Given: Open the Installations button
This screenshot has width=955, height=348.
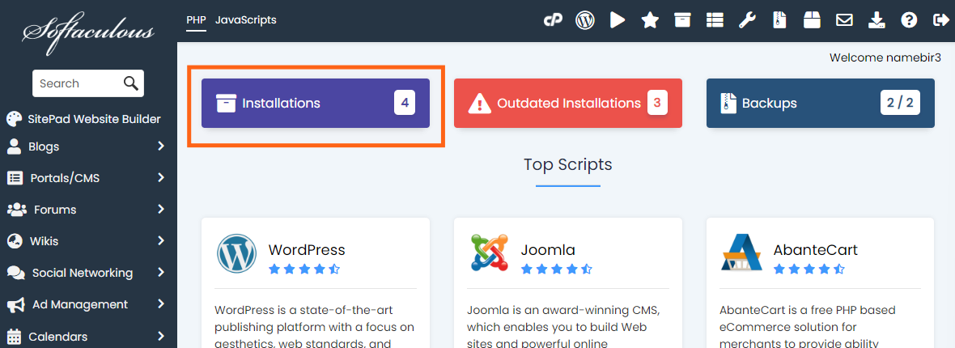Looking at the screenshot, I should [x=316, y=103].
